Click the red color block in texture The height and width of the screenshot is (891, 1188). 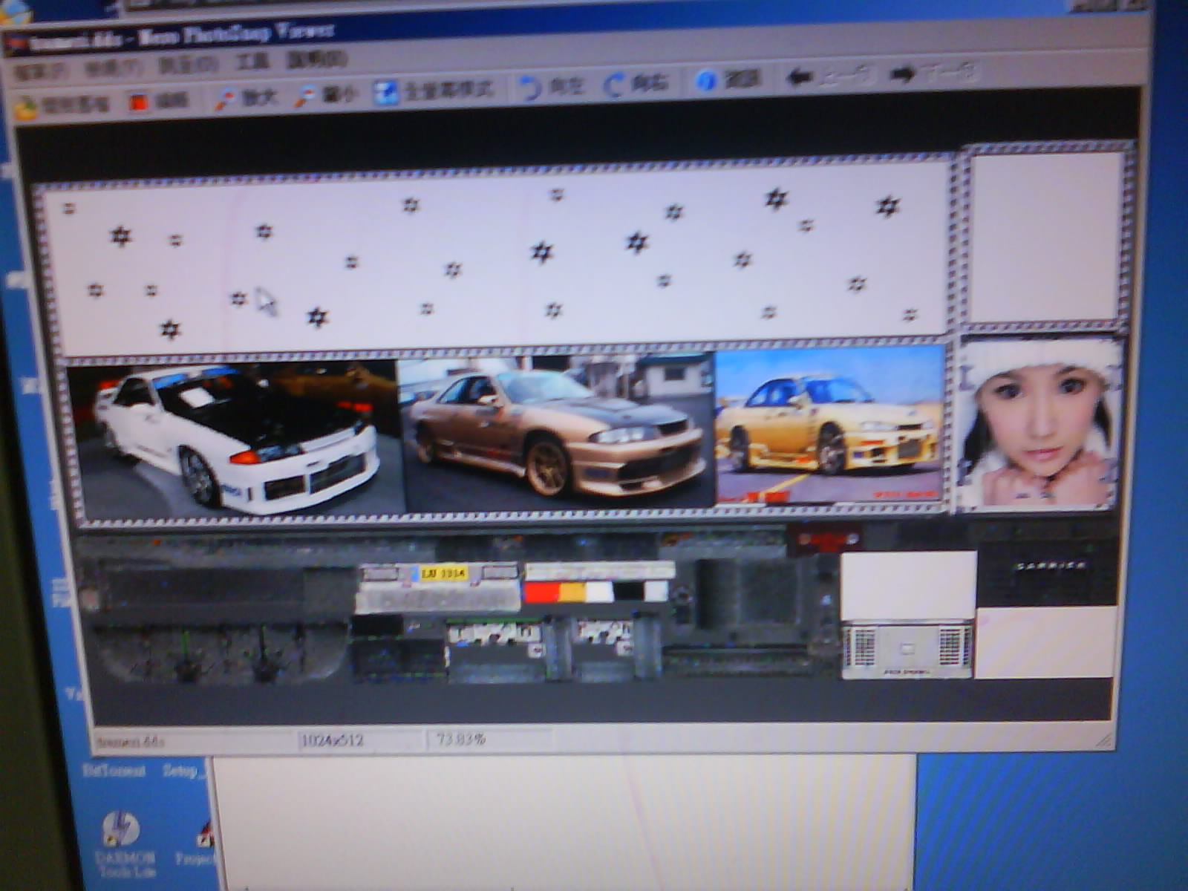click(x=541, y=593)
